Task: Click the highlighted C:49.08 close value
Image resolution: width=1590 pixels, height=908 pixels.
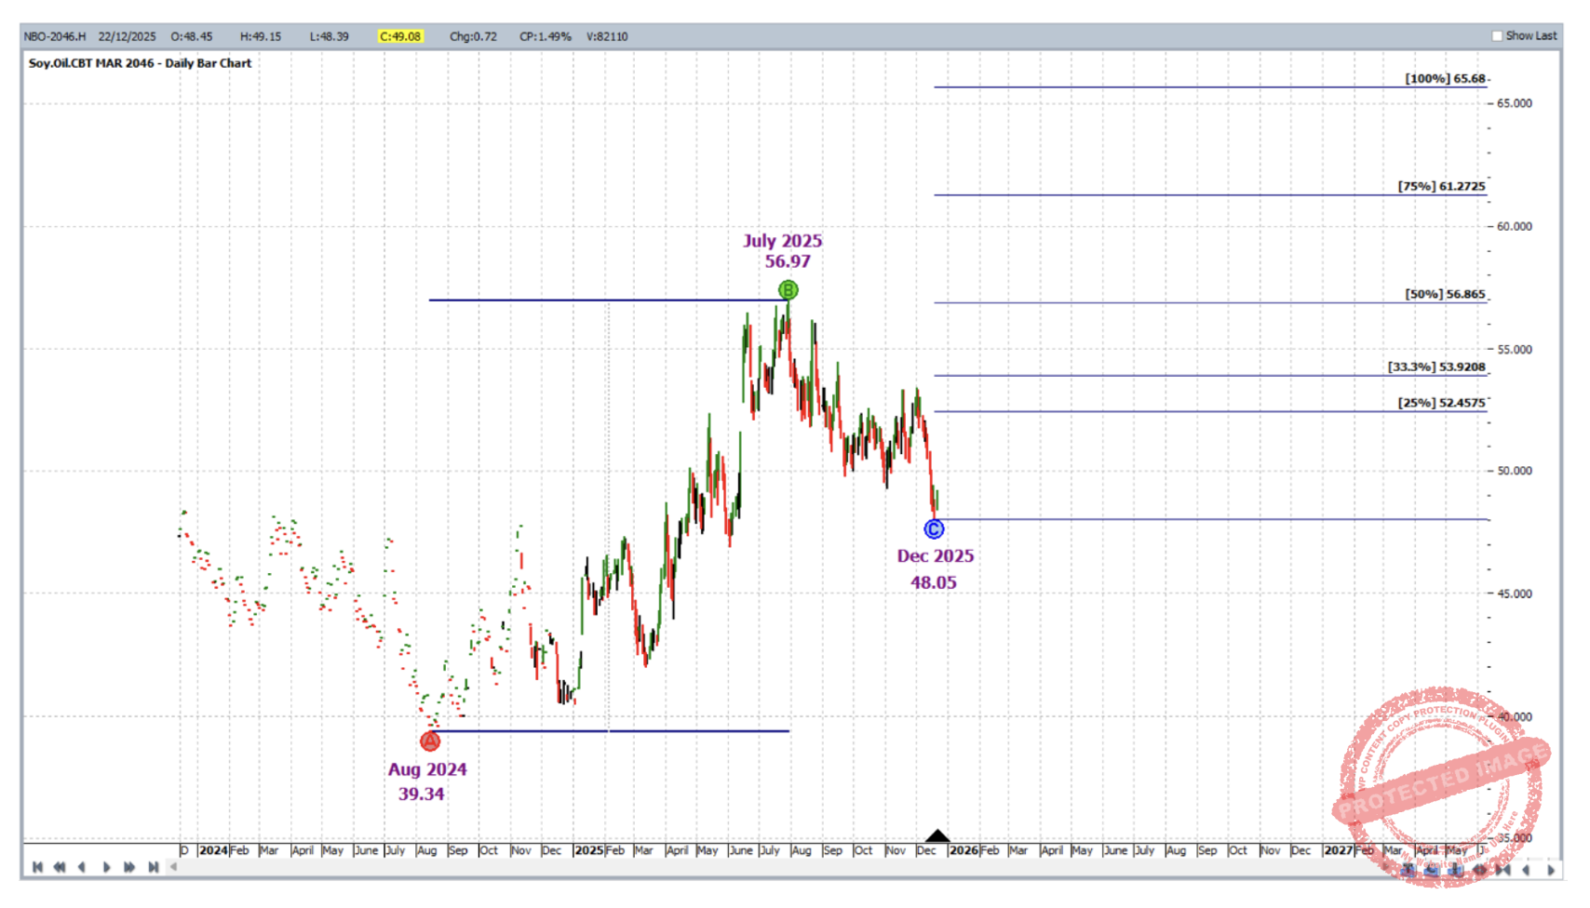Action: coord(400,36)
